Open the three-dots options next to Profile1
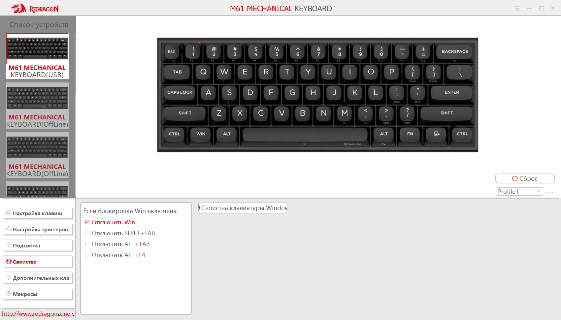 550,192
